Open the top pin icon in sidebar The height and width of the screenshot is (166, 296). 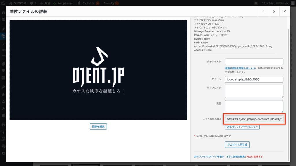click(x=3, y=29)
